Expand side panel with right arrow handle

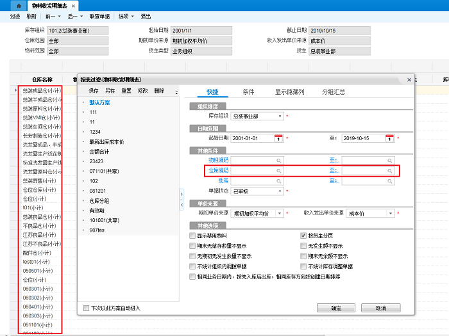[182, 195]
